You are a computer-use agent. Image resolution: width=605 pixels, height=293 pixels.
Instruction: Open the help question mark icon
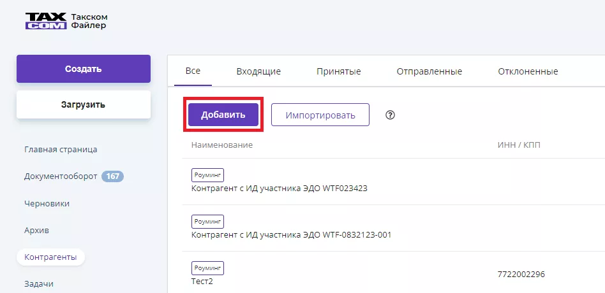tap(391, 115)
